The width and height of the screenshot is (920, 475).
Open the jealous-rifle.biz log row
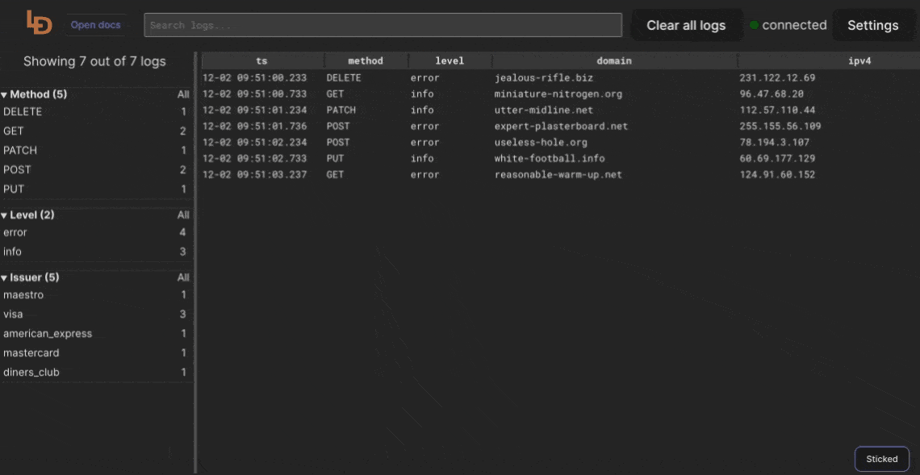pos(537,78)
